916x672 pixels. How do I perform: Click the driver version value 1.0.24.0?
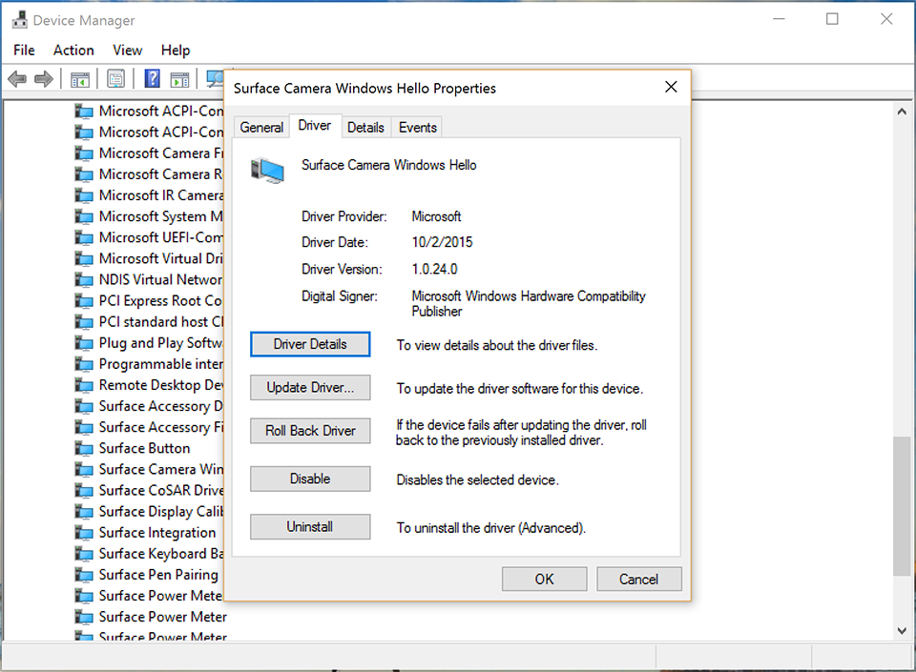[x=435, y=269]
